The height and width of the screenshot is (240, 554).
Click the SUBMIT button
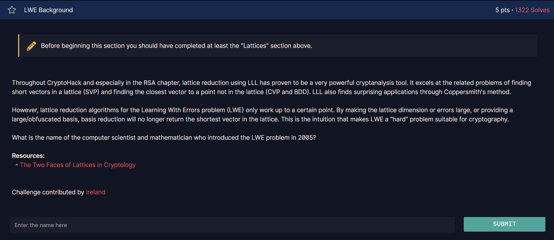click(x=504, y=224)
